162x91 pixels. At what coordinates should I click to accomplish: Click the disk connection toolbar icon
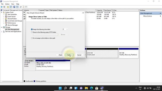[21, 7]
